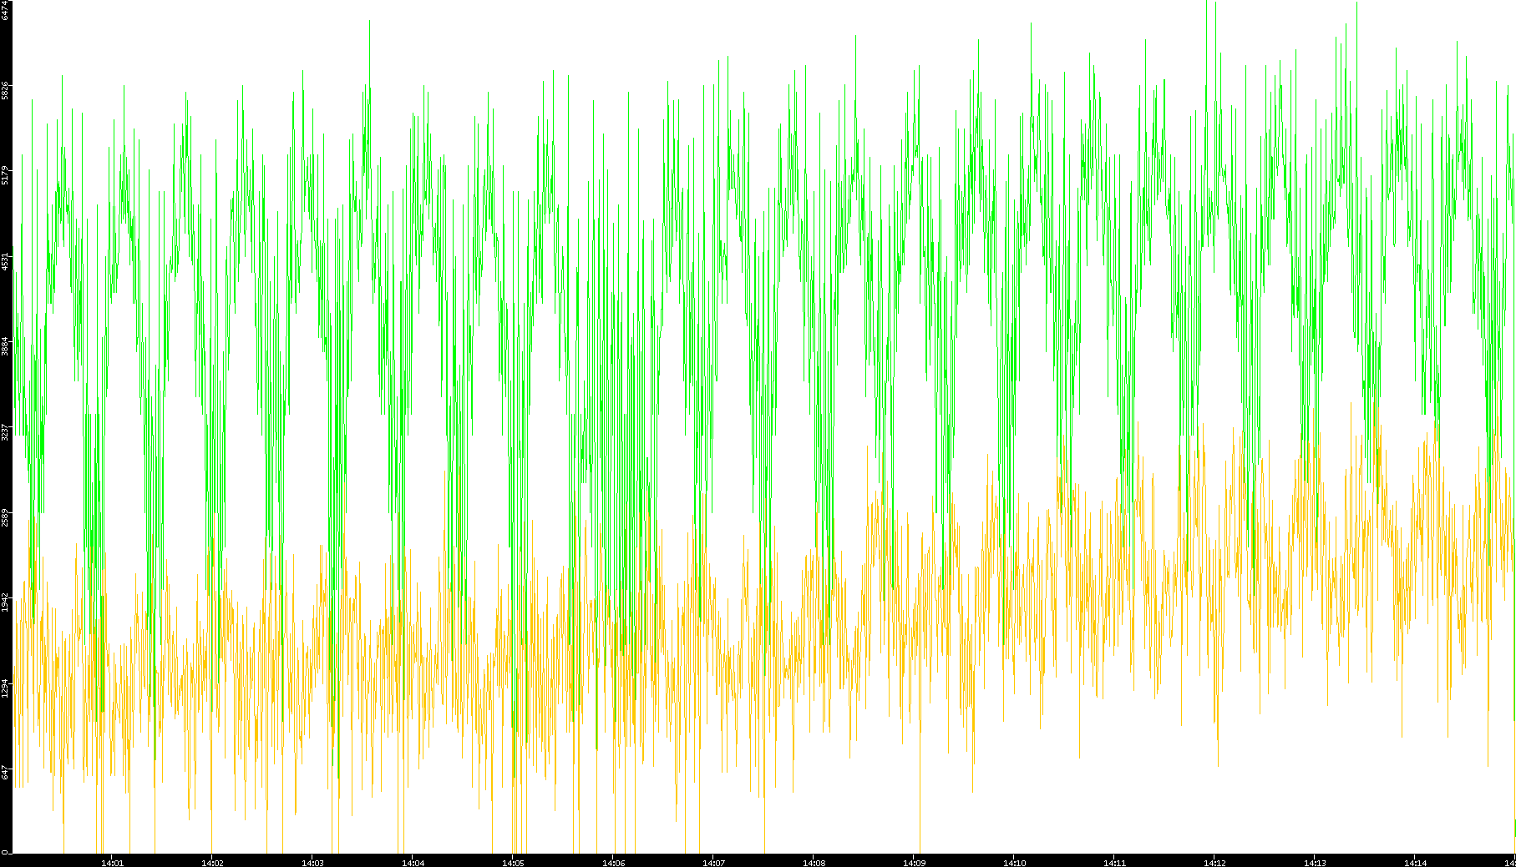Image resolution: width=1516 pixels, height=867 pixels.
Task: Click the 14:10 time axis label
Action: pos(1014,863)
